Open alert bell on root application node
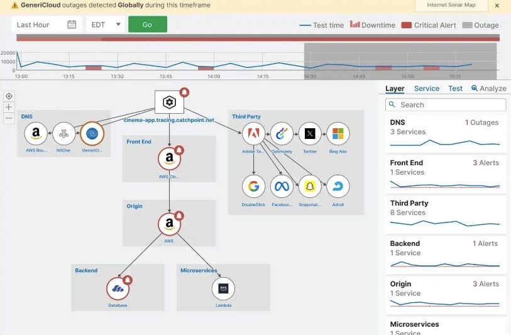Screen dimensions: 511x335 (184, 92)
